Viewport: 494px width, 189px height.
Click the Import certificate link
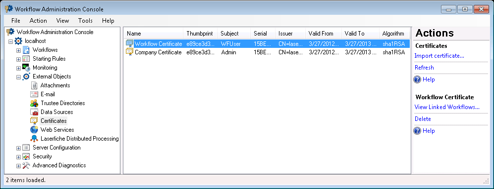439,56
